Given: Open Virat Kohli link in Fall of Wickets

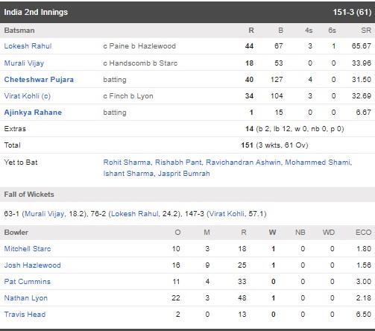Looking at the screenshot, I should (x=227, y=214).
